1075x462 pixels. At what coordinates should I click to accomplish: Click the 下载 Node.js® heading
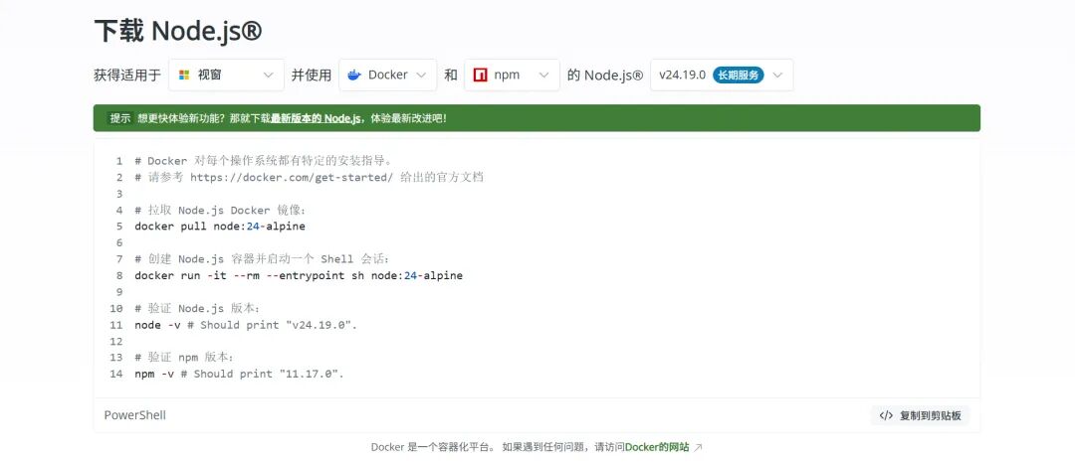(x=177, y=32)
